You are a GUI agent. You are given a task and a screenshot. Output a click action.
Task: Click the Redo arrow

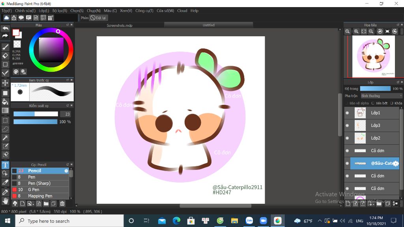click(x=5, y=35)
